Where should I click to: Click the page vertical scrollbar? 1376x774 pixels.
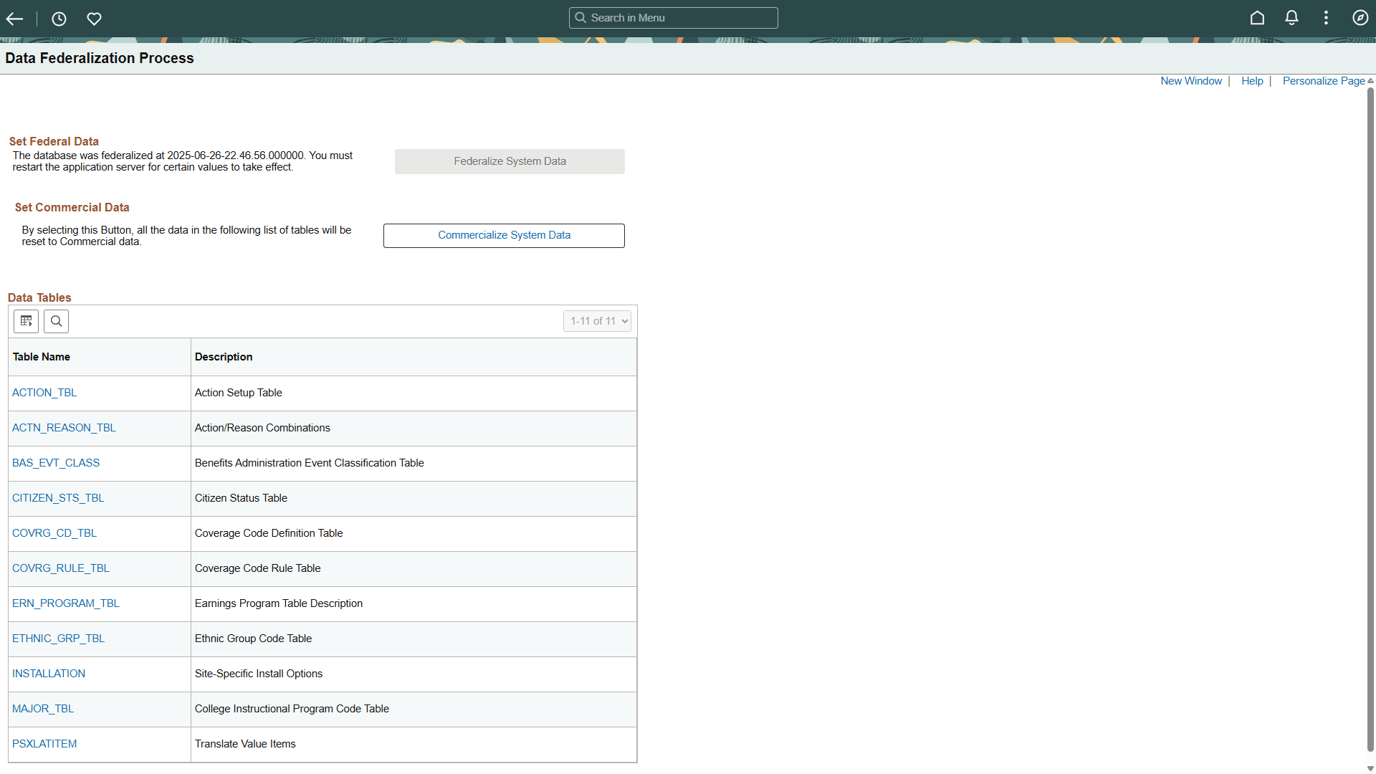point(1370,419)
